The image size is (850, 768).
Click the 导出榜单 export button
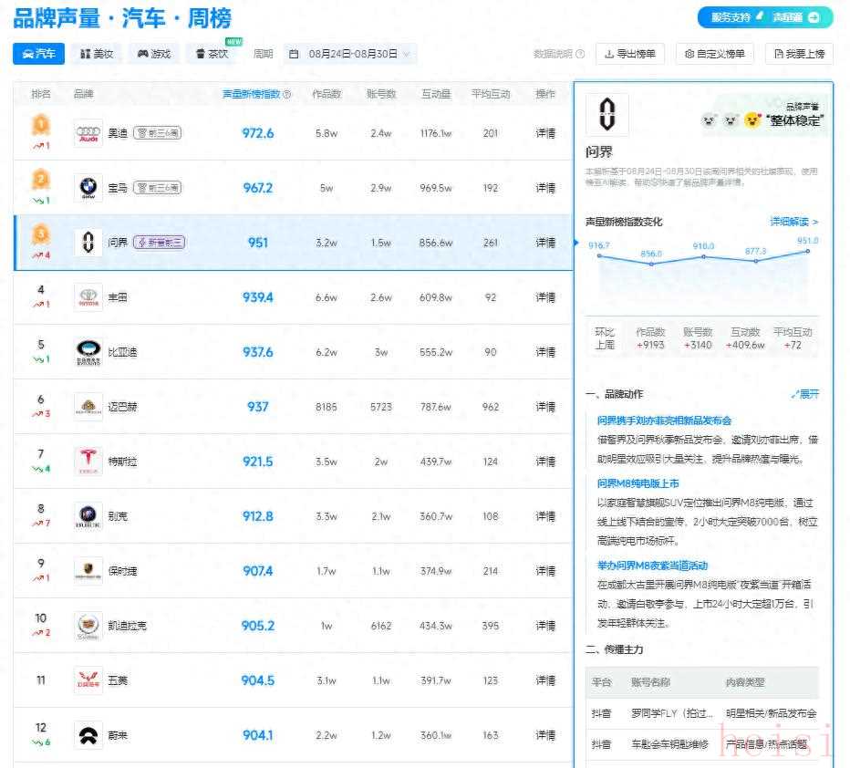(630, 54)
